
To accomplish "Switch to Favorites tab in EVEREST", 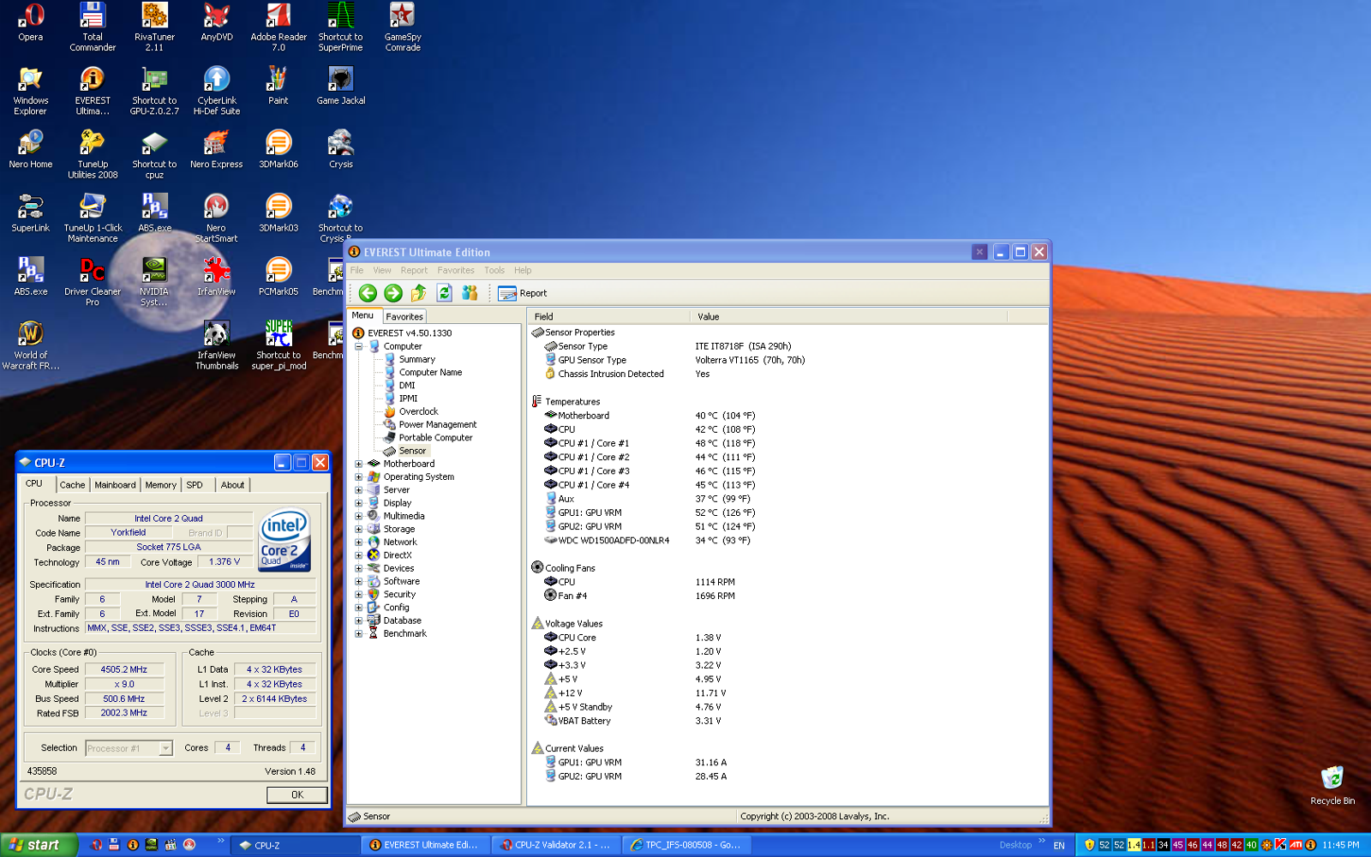I will 404,316.
